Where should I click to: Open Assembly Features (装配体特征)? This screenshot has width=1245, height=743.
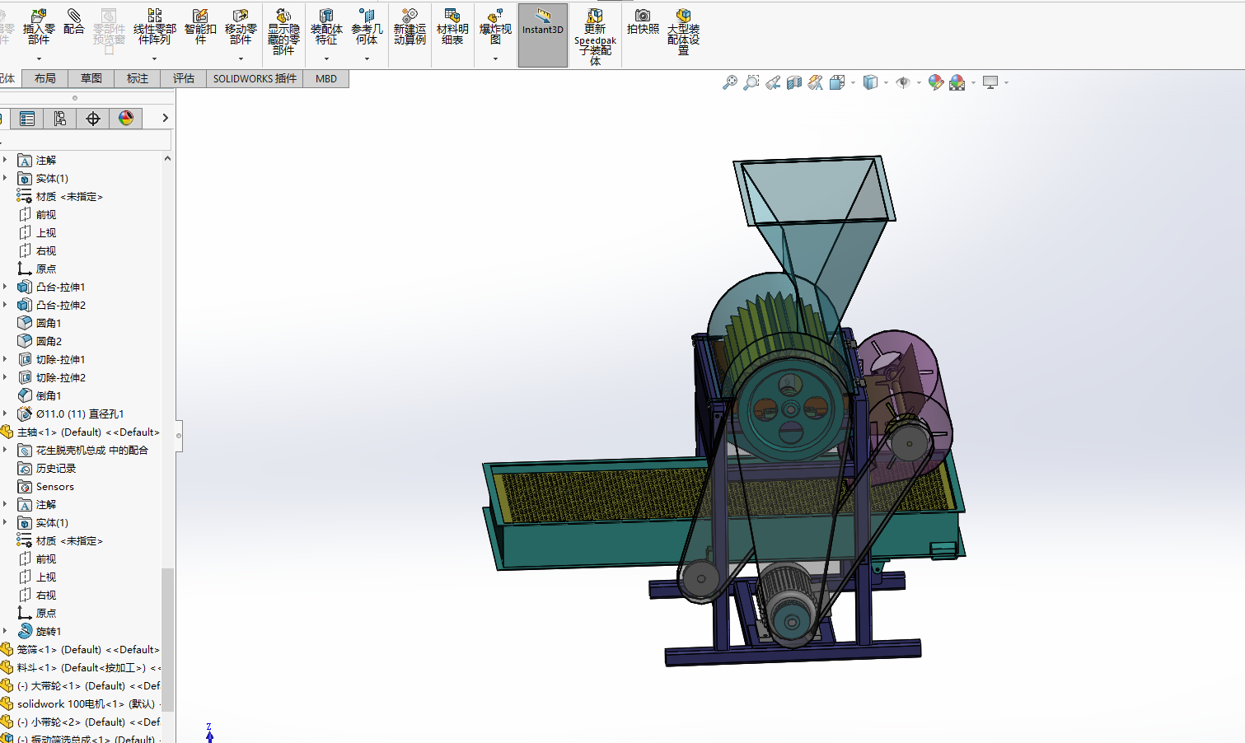[326, 27]
